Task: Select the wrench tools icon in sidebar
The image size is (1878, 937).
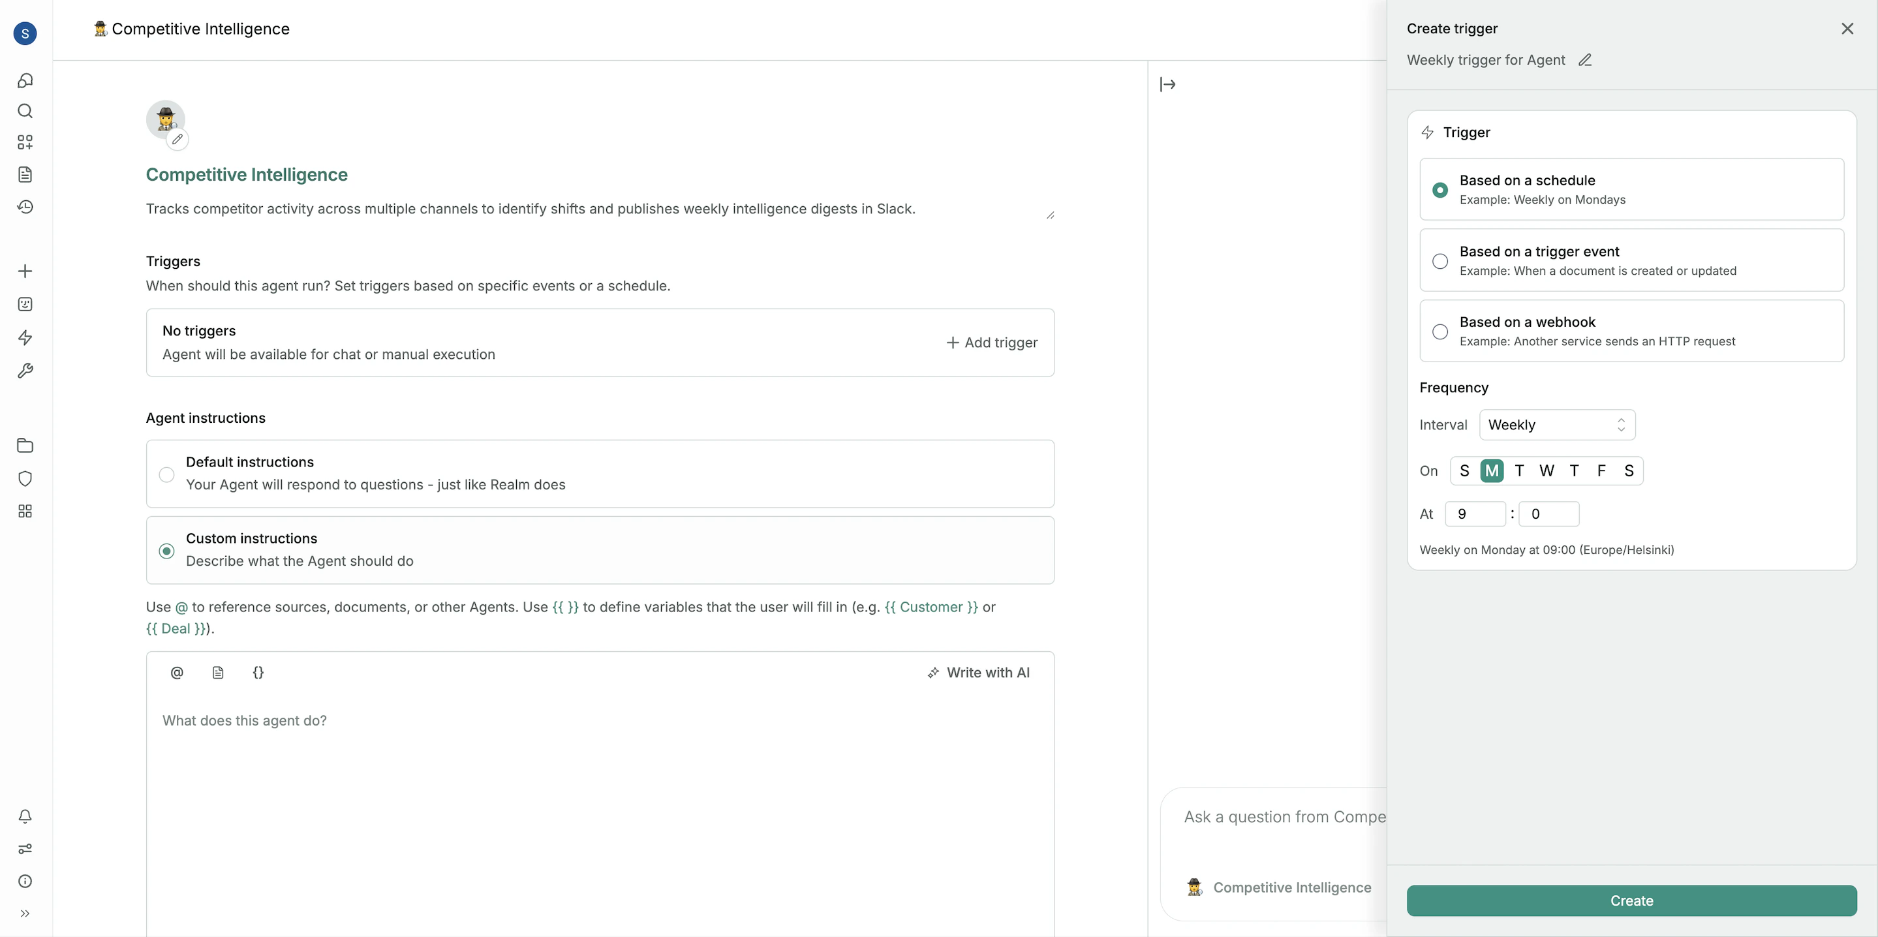Action: 25,371
